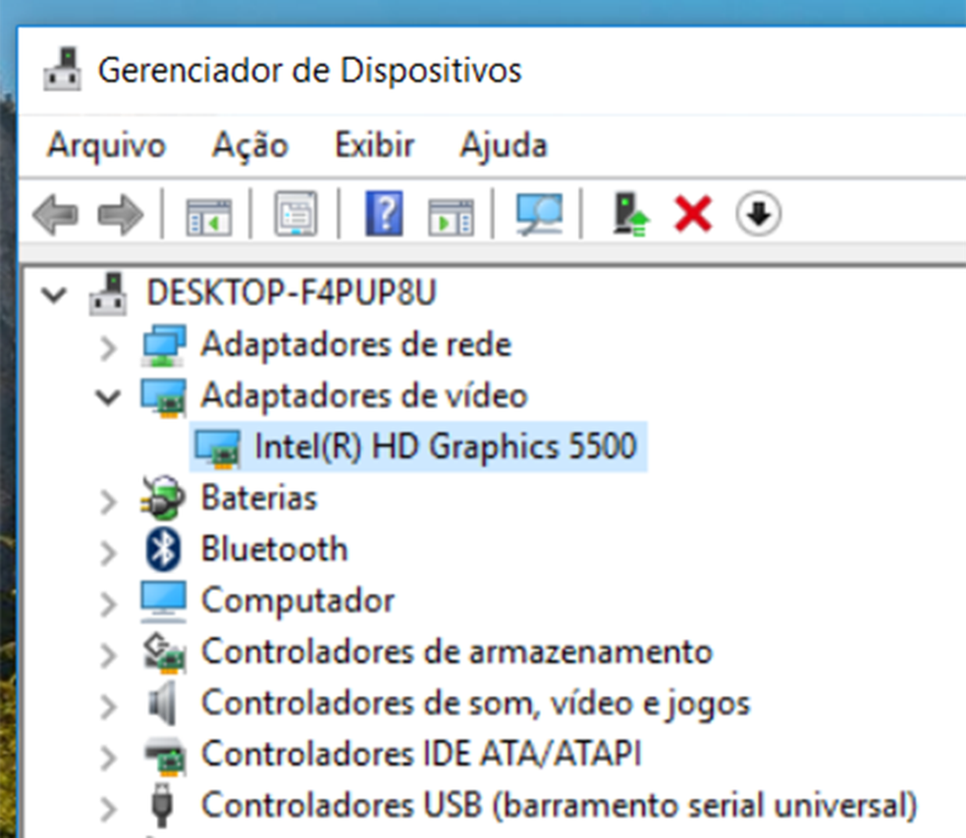Click the DESKTOP-F4PUP8U computer icon

click(x=108, y=293)
